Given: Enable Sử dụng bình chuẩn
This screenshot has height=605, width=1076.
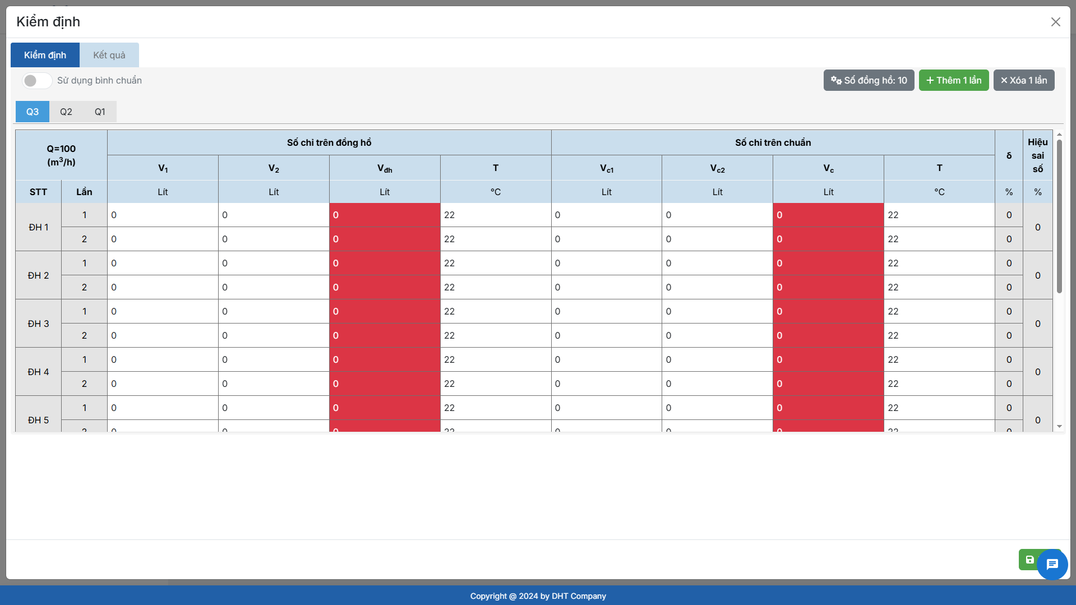Looking at the screenshot, I should 37,80.
